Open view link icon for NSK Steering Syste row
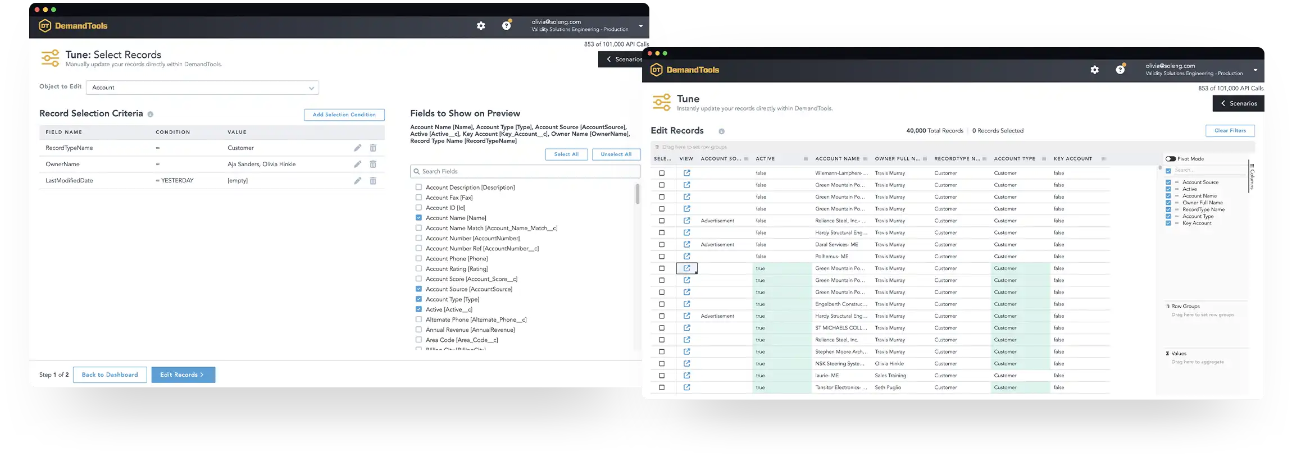 (x=686, y=363)
